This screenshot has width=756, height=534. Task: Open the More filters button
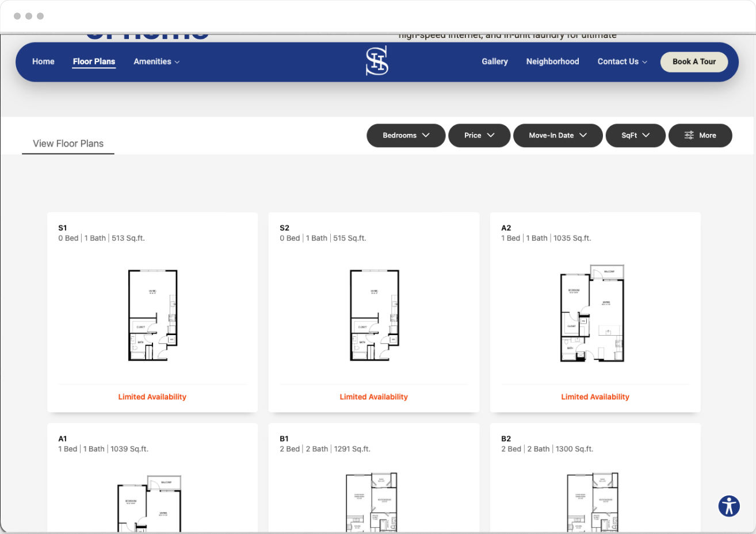pos(700,136)
